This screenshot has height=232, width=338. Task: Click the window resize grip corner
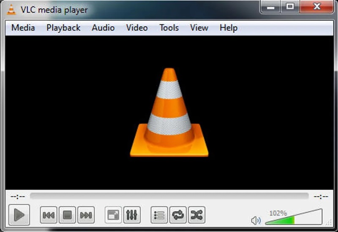(x=330, y=223)
